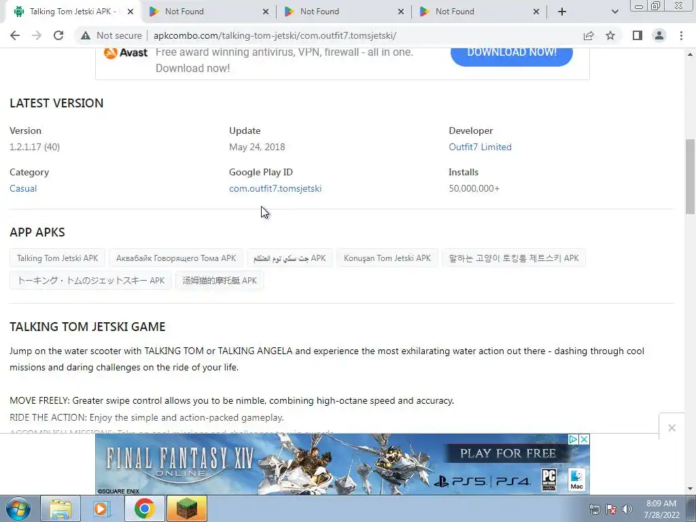Screen dimensions: 696x522
Task: Select the Chinese 汤姆猫的摩托艇 APK tag
Action: click(220, 281)
